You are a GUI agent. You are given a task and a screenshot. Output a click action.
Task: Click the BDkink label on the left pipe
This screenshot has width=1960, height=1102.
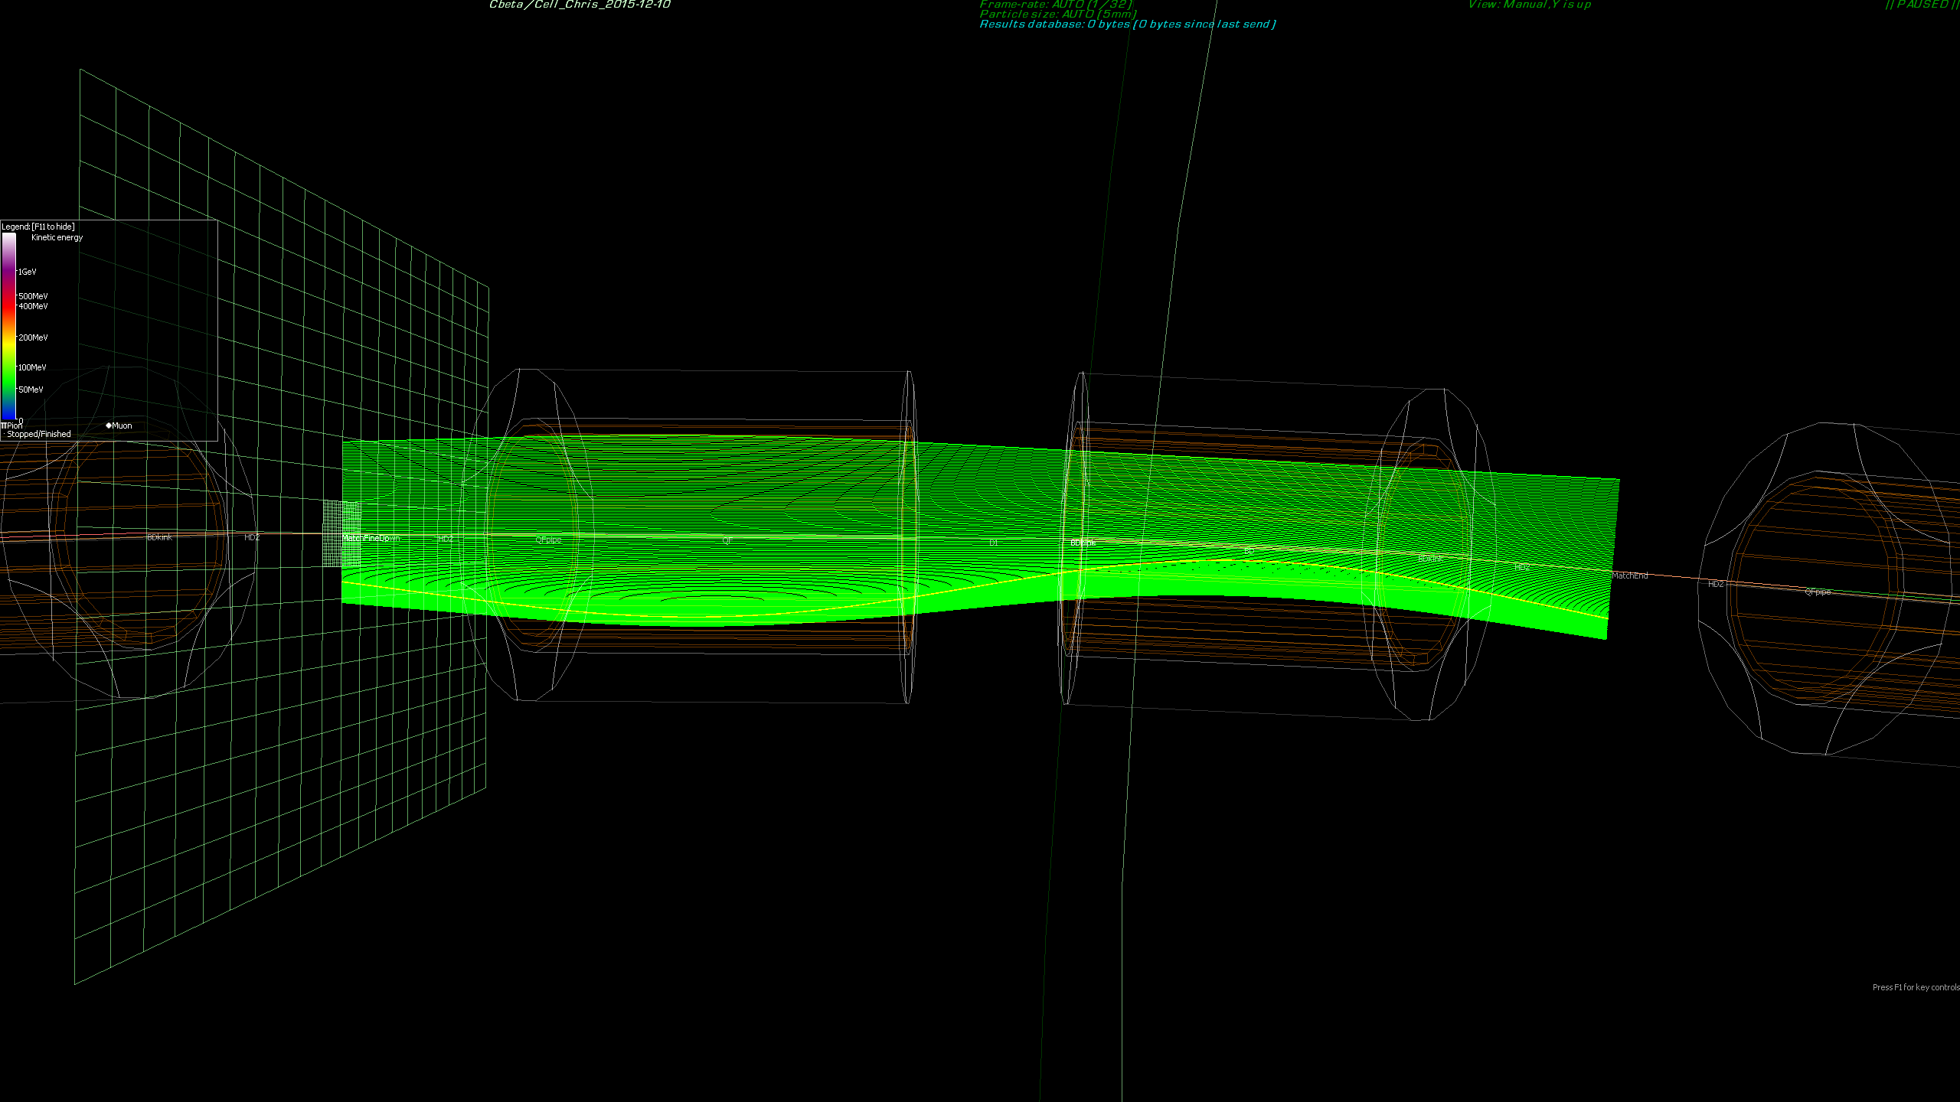tap(159, 537)
